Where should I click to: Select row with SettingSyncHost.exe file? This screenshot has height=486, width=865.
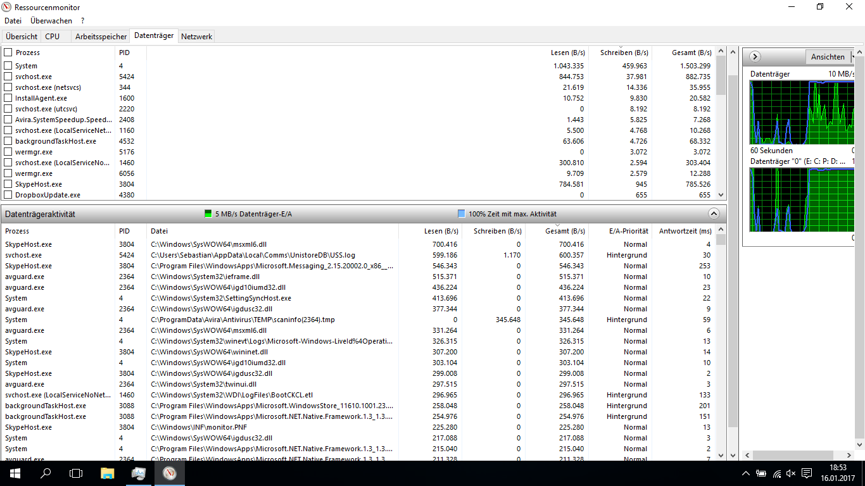pyautogui.click(x=358, y=298)
